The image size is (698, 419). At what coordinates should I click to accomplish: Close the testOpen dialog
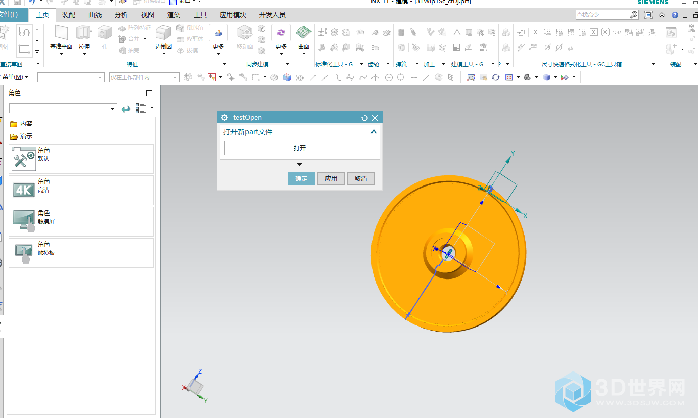[x=375, y=118]
